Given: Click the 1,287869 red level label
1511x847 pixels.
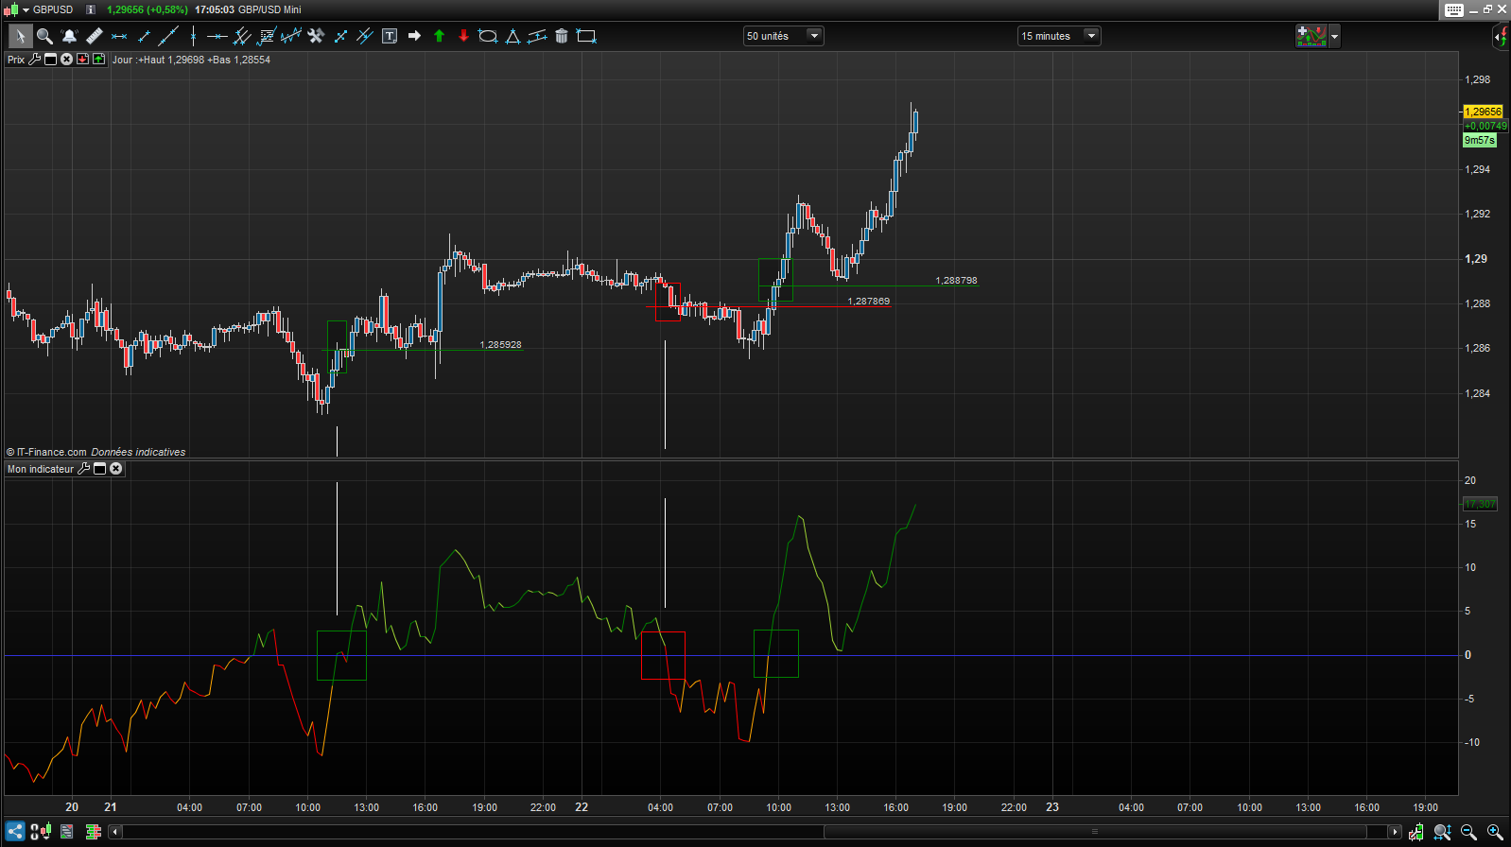Looking at the screenshot, I should coord(868,302).
